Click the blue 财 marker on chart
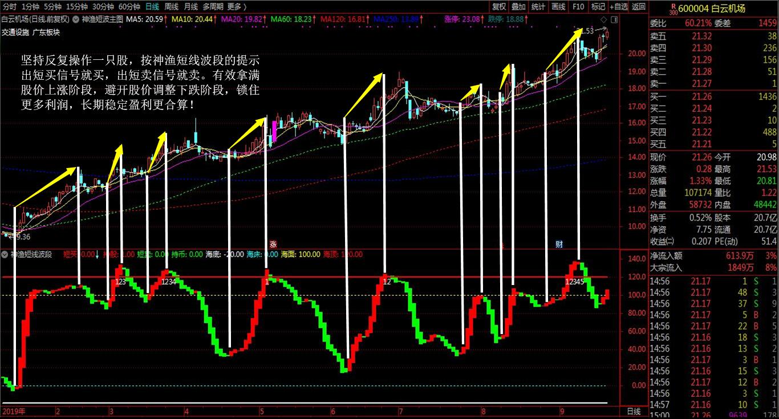The image size is (779, 419). 559,244
